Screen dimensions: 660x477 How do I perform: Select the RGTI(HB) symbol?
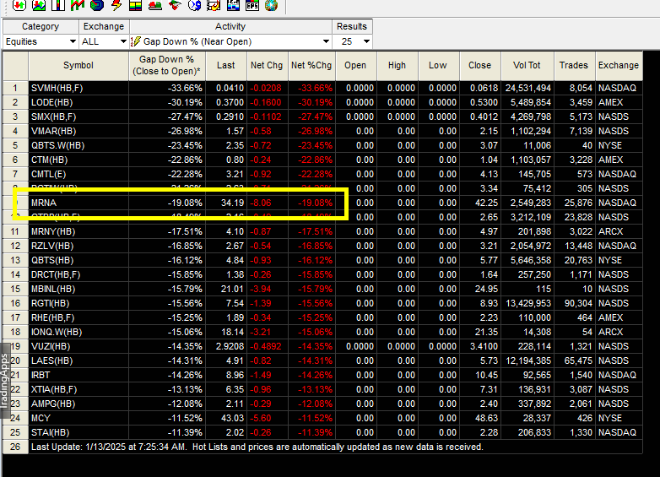(51, 303)
